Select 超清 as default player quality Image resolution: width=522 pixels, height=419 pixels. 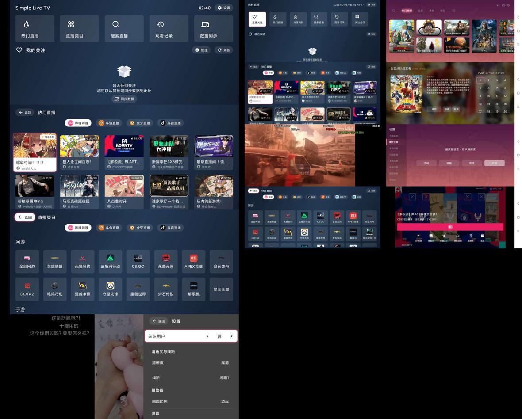[494, 163]
